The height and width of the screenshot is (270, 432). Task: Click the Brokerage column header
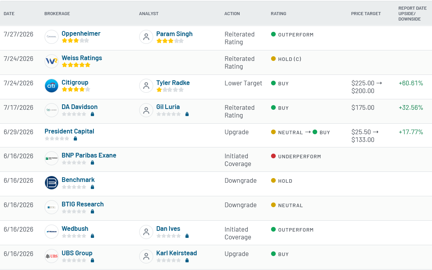pos(57,14)
